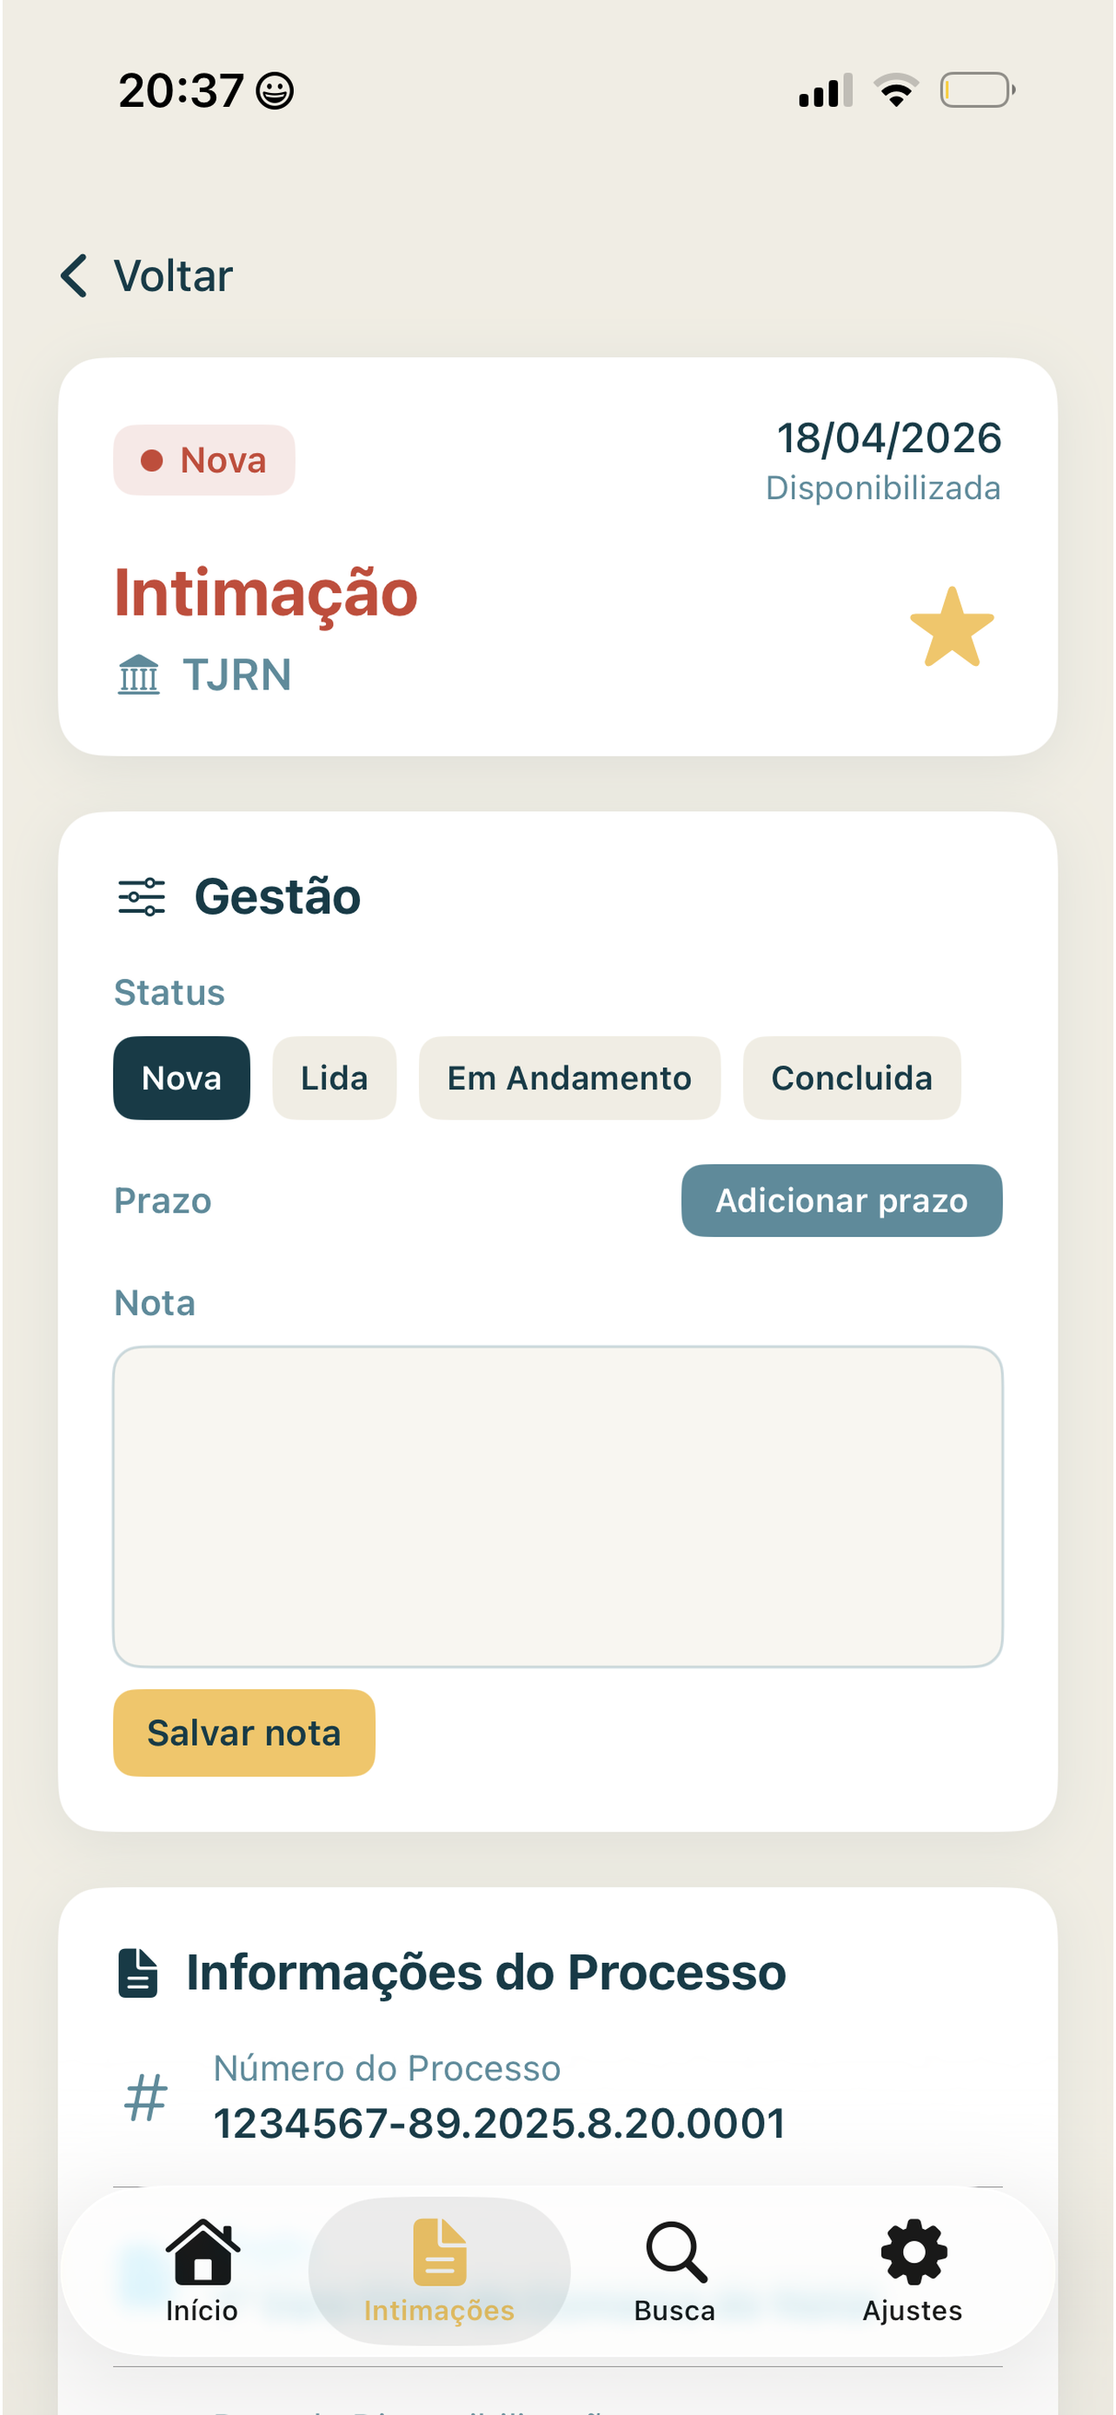This screenshot has height=2415, width=1116.
Task: Tap the TJRN courthouse icon
Action: [139, 675]
